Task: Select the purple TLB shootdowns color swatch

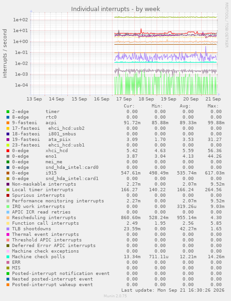Action: [8, 229]
